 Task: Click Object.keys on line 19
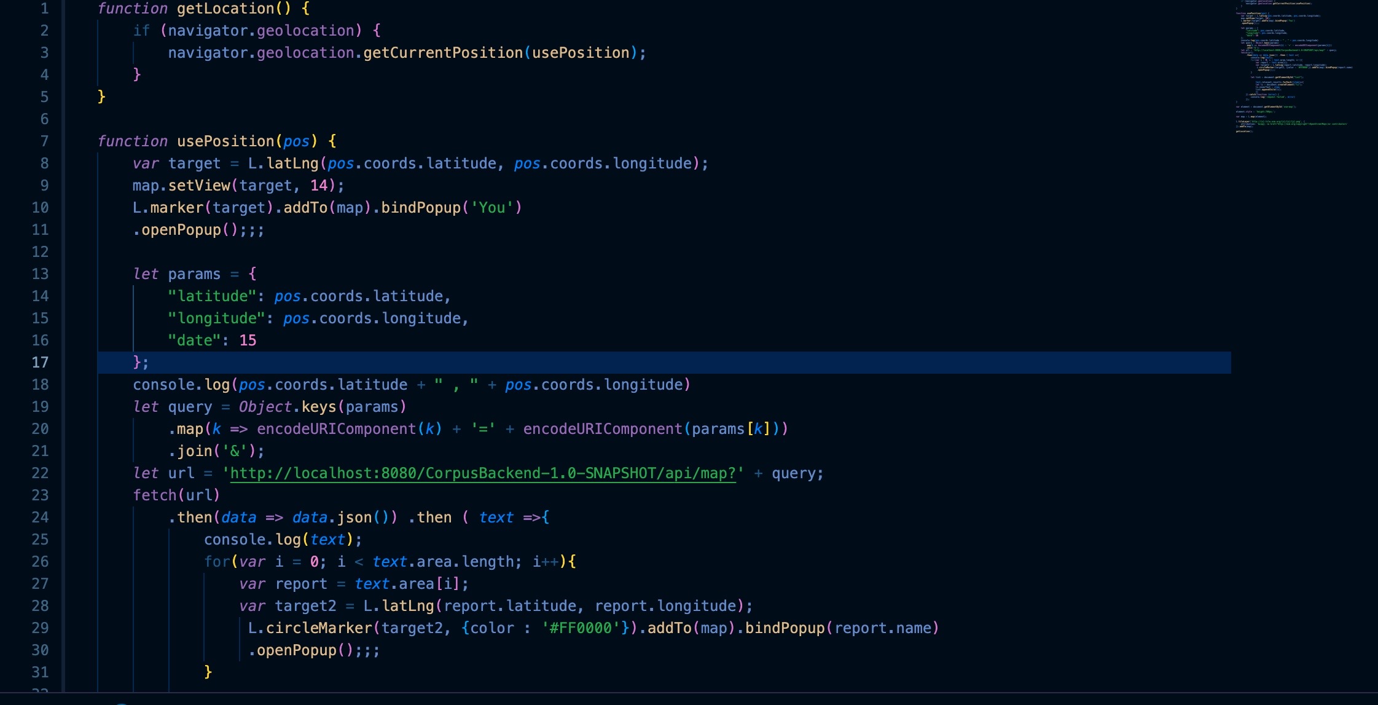click(x=288, y=407)
